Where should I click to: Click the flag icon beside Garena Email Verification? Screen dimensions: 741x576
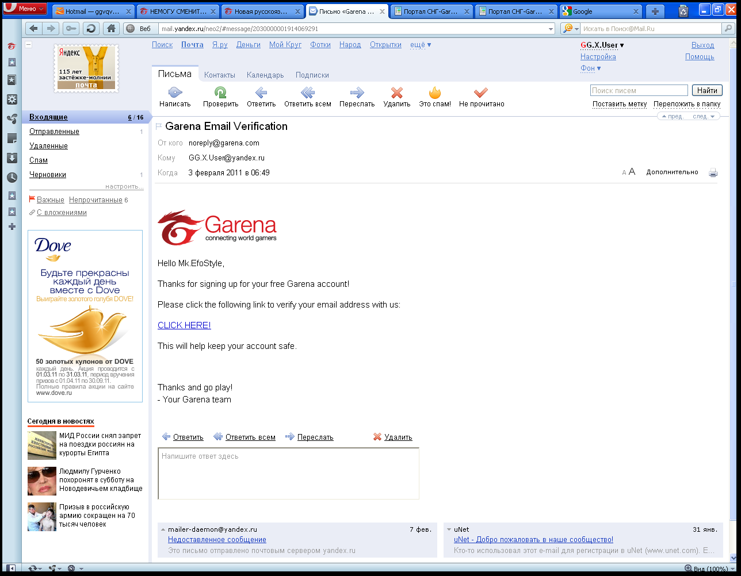click(159, 126)
